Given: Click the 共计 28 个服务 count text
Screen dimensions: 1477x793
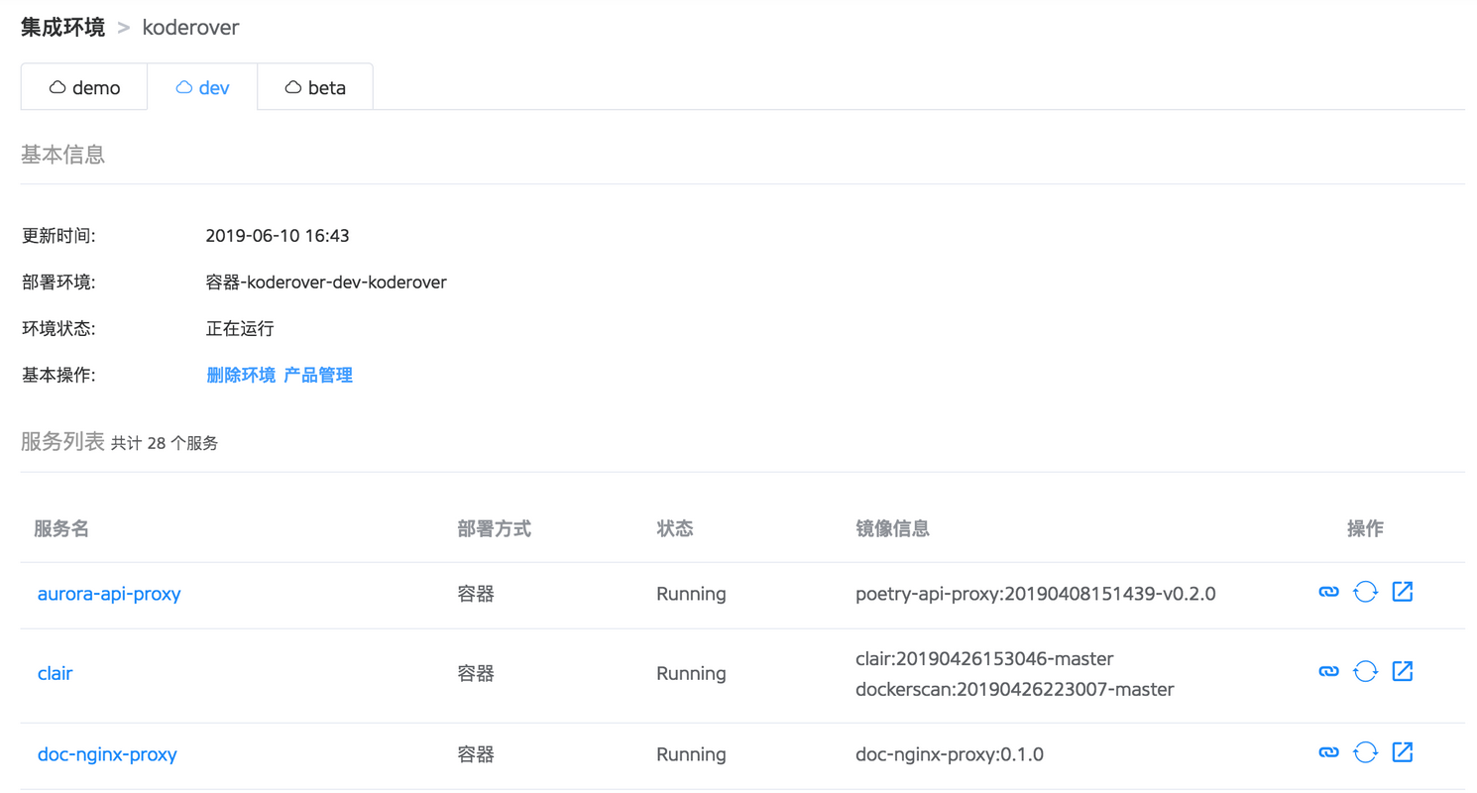Looking at the screenshot, I should point(165,444).
